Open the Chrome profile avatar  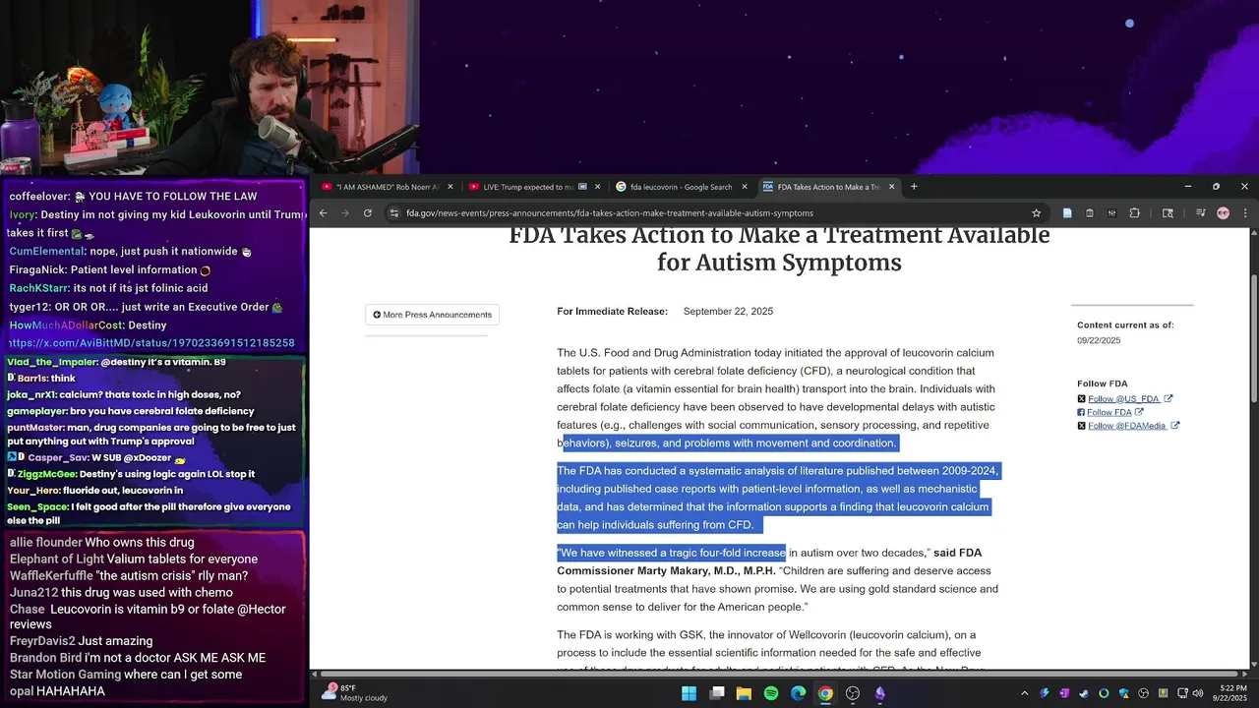[x=1223, y=212]
